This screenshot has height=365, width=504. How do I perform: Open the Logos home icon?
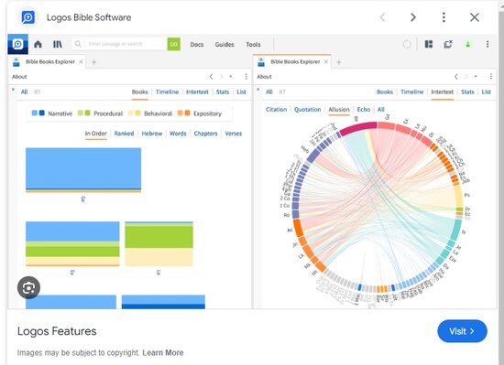point(38,44)
